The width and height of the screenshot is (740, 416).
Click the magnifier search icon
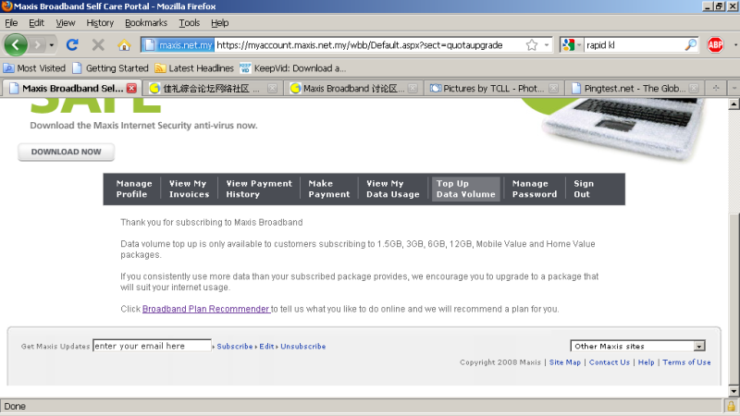(x=690, y=44)
